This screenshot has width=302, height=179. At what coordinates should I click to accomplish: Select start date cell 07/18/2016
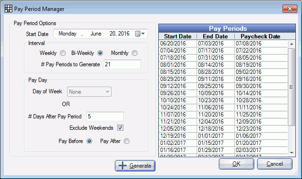178,58
